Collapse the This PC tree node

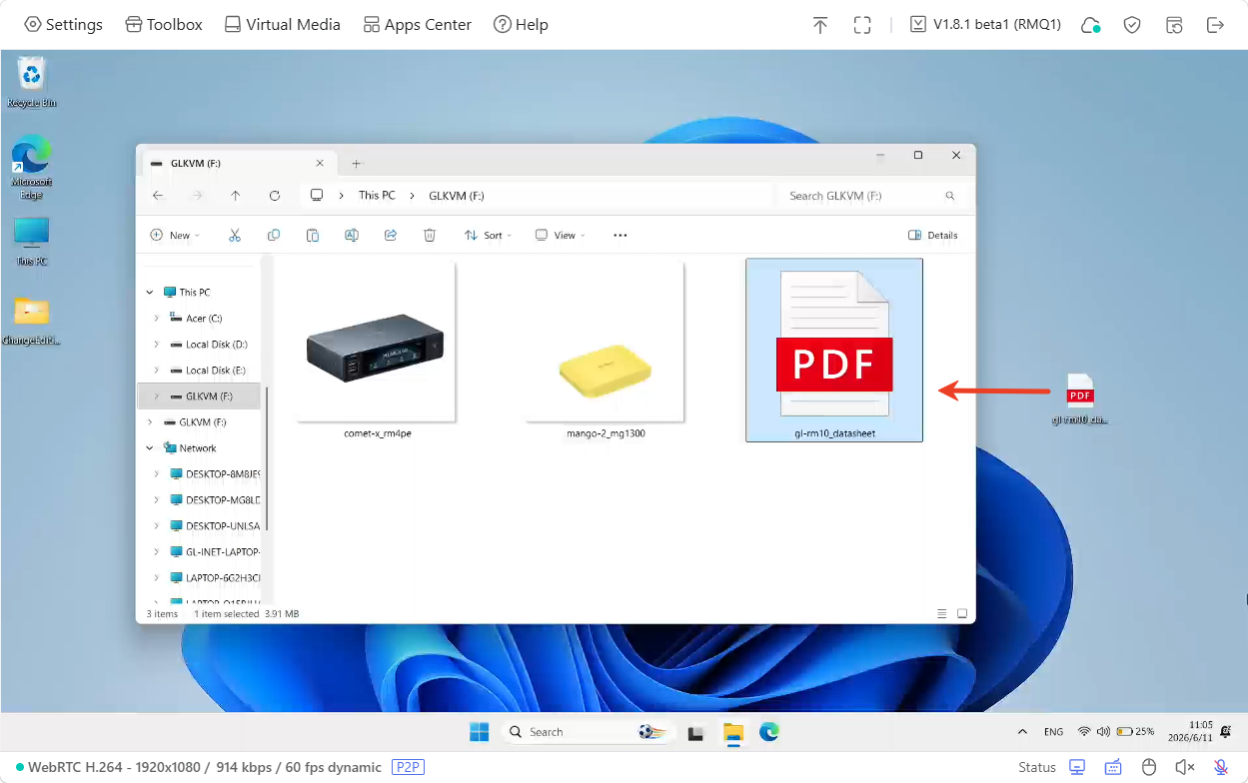click(151, 293)
